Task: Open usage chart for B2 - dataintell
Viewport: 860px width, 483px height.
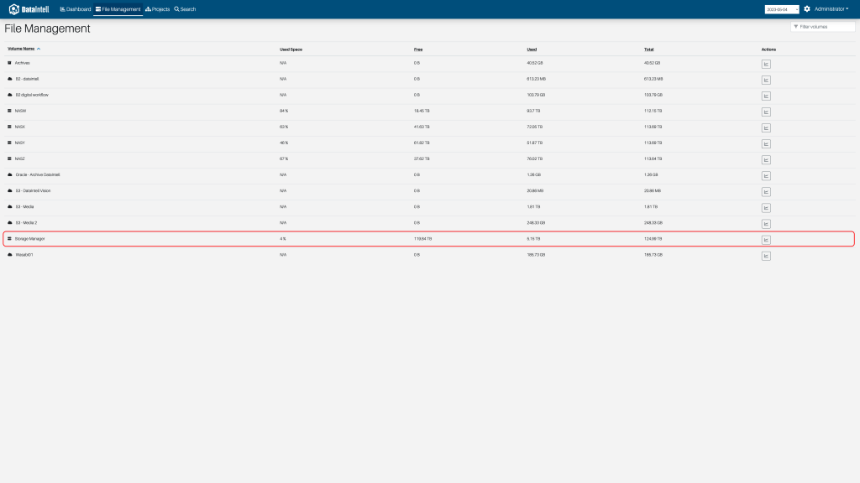Action: pyautogui.click(x=766, y=80)
